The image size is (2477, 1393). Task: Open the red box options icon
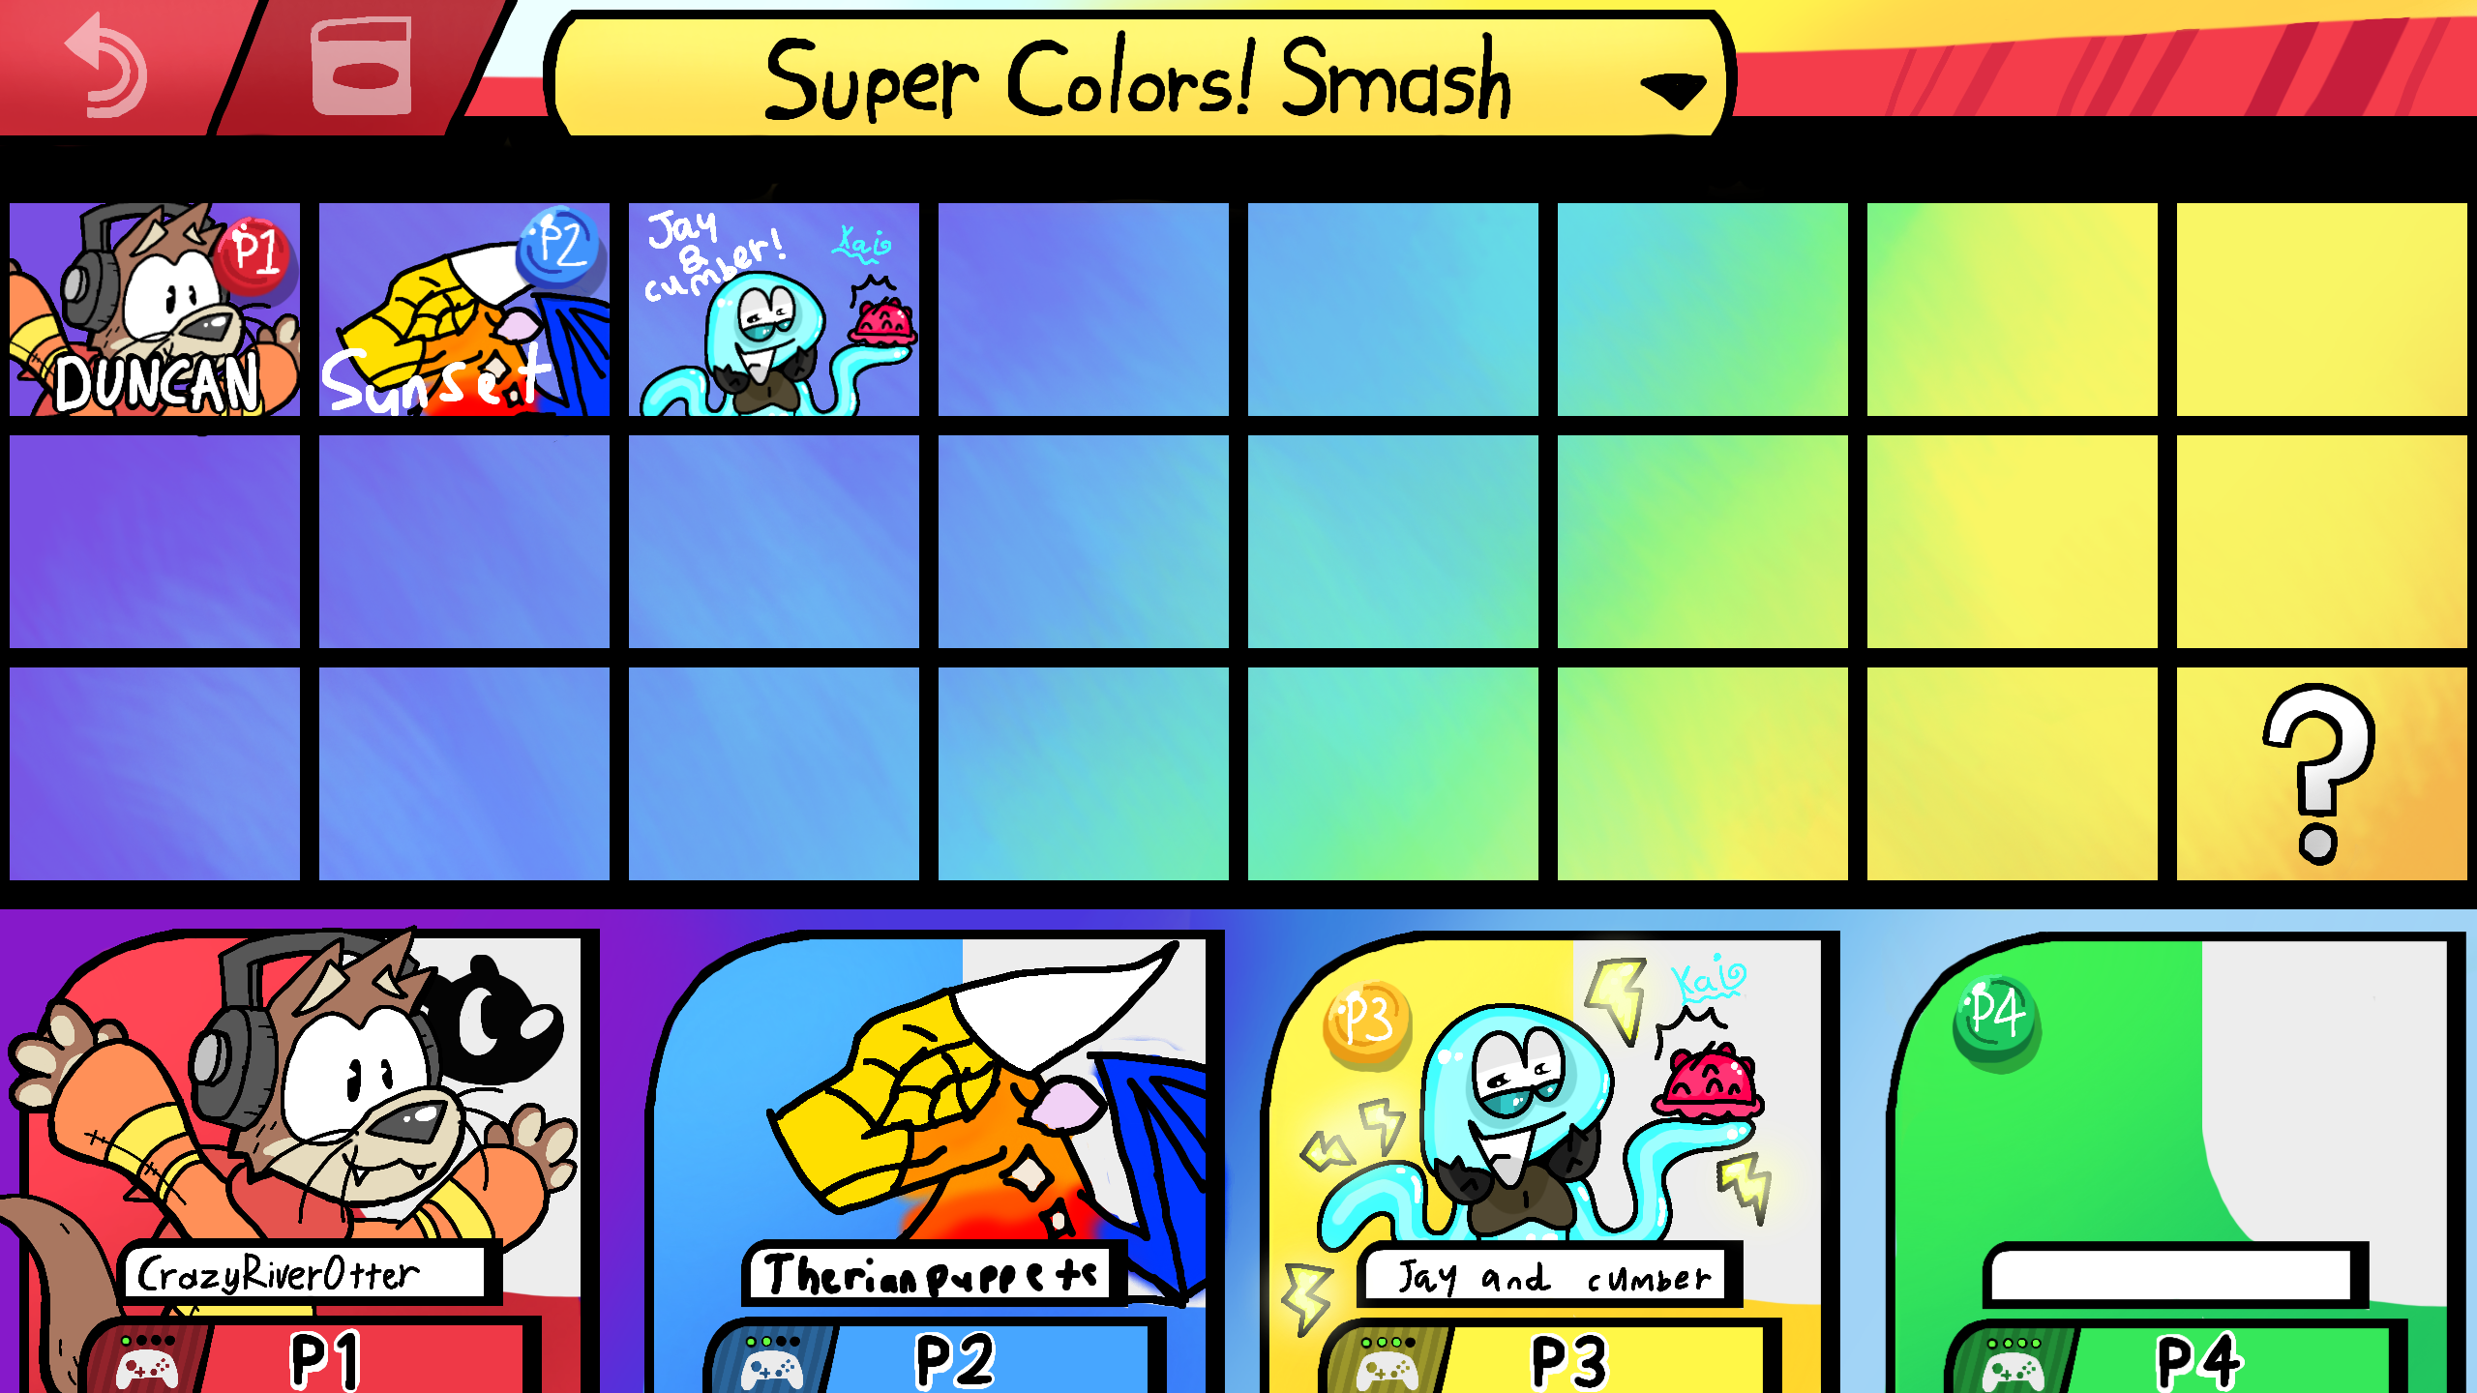pyautogui.click(x=361, y=66)
